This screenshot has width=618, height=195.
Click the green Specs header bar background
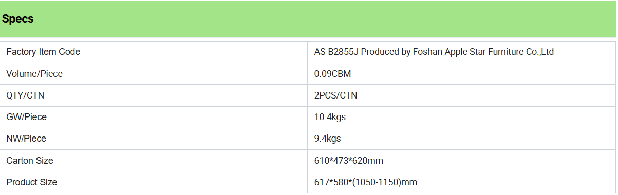pos(308,19)
